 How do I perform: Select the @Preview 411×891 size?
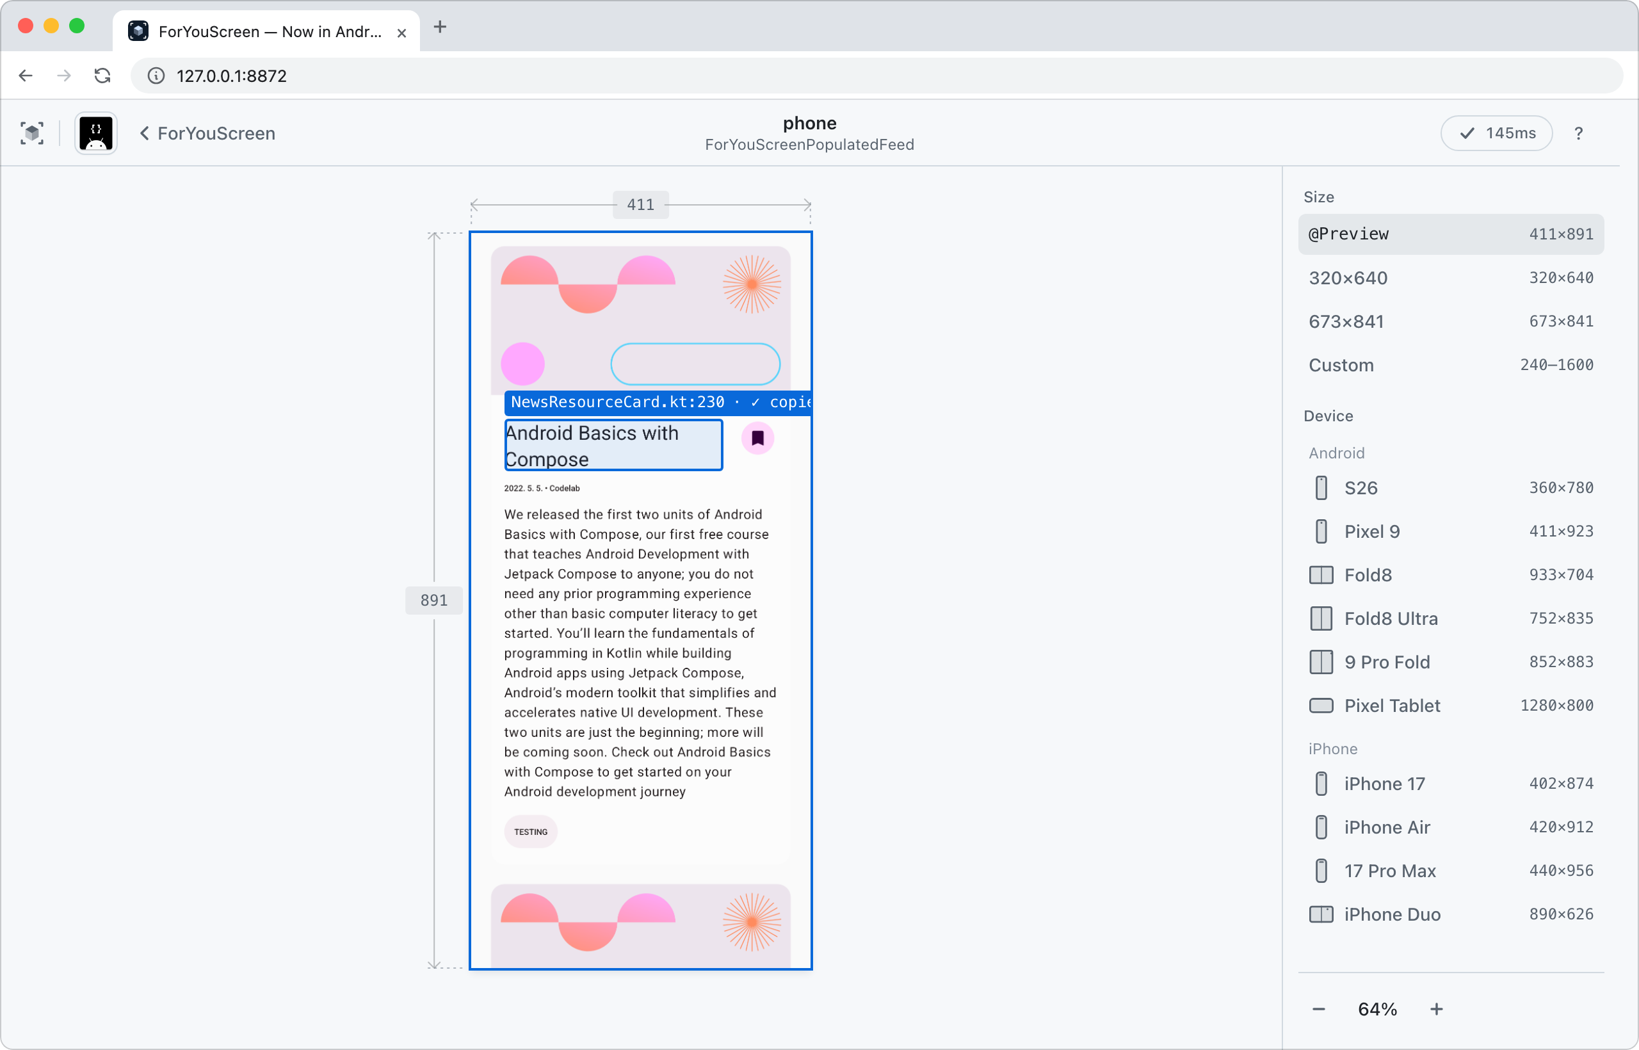coord(1450,234)
